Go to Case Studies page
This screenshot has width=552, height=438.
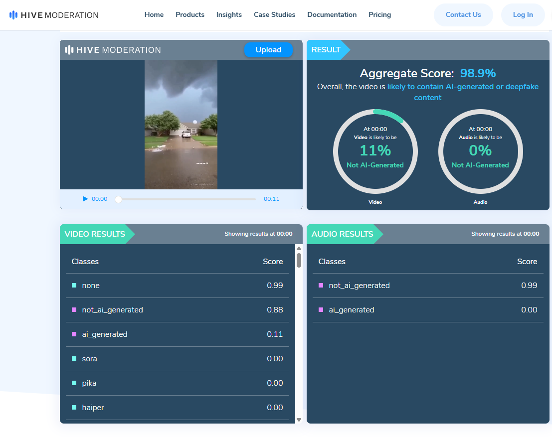point(274,15)
